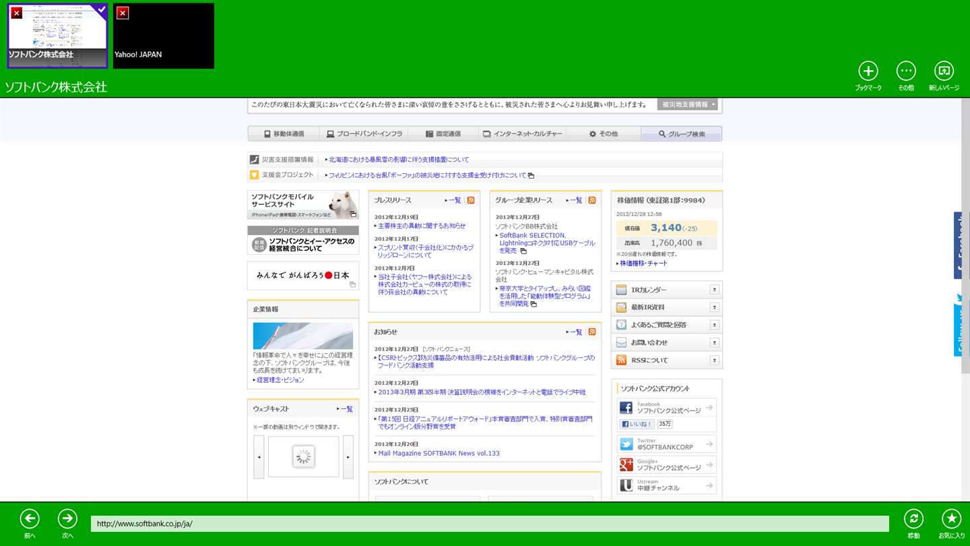Screen dimensions: 970x546
Task: Open 主要株主の異動に関するお知らせ press release
Action: point(422,226)
